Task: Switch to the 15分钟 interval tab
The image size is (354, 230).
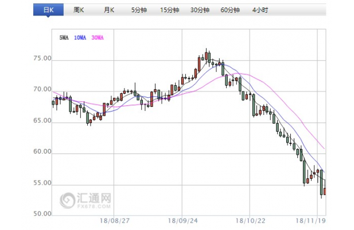Action: (169, 11)
